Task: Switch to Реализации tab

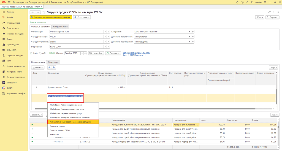Action: coord(53,62)
